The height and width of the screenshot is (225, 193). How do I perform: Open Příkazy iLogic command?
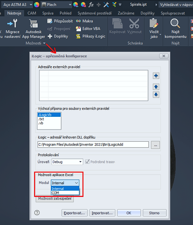click(x=91, y=36)
